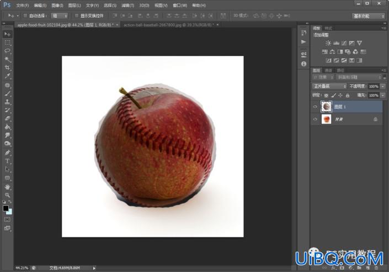
Task: Select the Move tool in the toolbox
Action: (7, 34)
